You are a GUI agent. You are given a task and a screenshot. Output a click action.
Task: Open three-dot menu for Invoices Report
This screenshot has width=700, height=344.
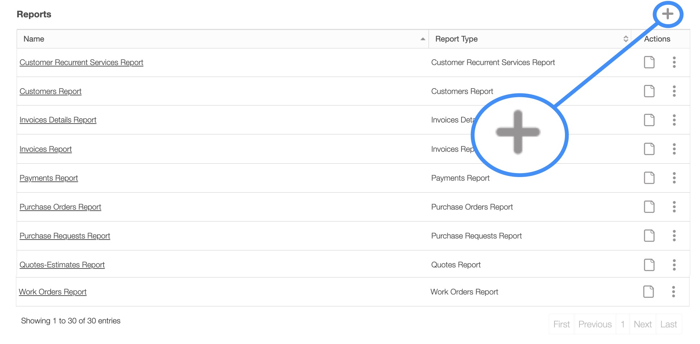(x=674, y=149)
